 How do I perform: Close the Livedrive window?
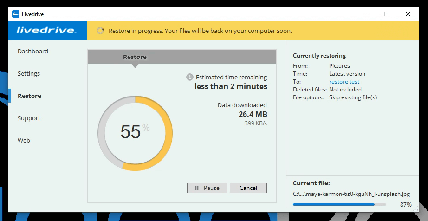point(408,14)
